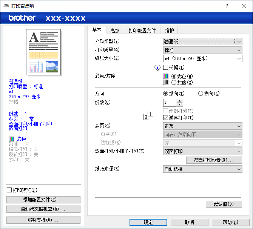Viewport: 253px width, 229px height.
Task: Click the grayscale icon next to 灰度
Action: tap(166, 82)
